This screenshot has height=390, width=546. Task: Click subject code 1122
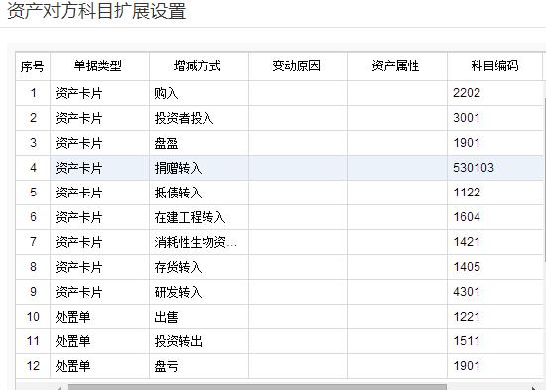click(467, 193)
